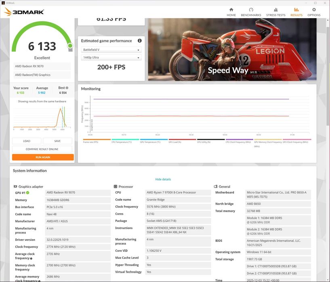Click the Windows 11 64-bit value

tap(278, 252)
